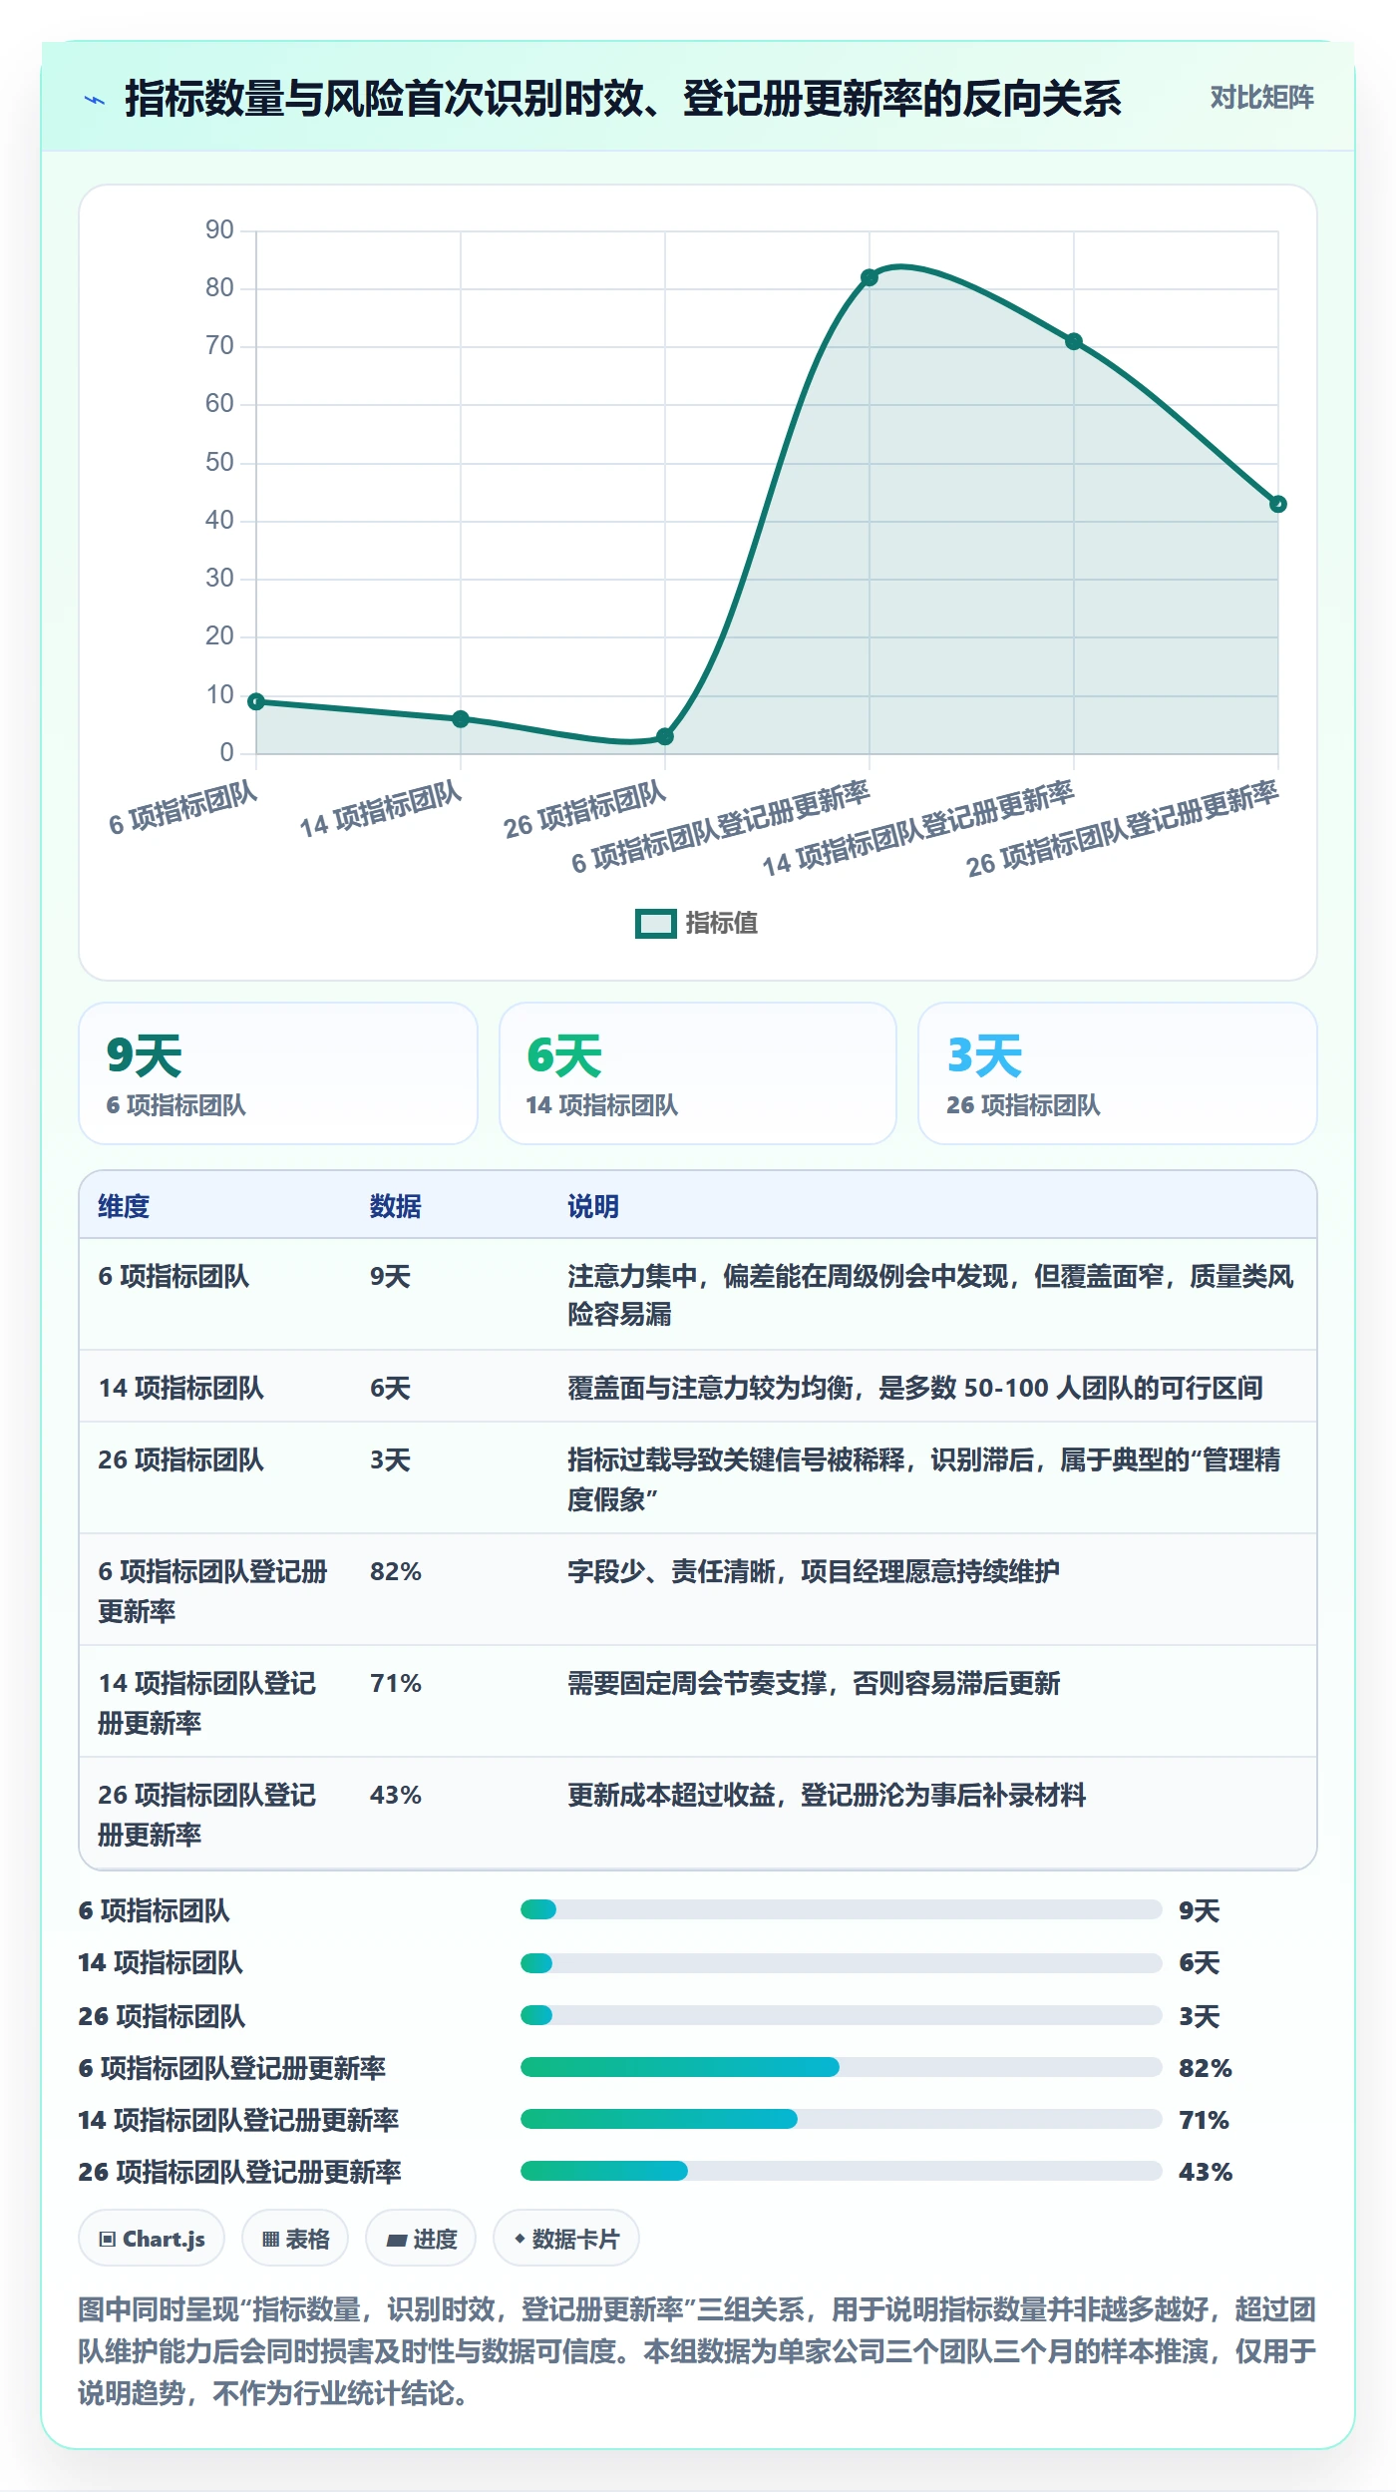Select the 6天 summary card
The image size is (1396, 2492).
(698, 1073)
